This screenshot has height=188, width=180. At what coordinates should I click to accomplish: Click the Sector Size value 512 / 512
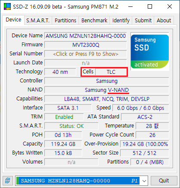click(145, 153)
